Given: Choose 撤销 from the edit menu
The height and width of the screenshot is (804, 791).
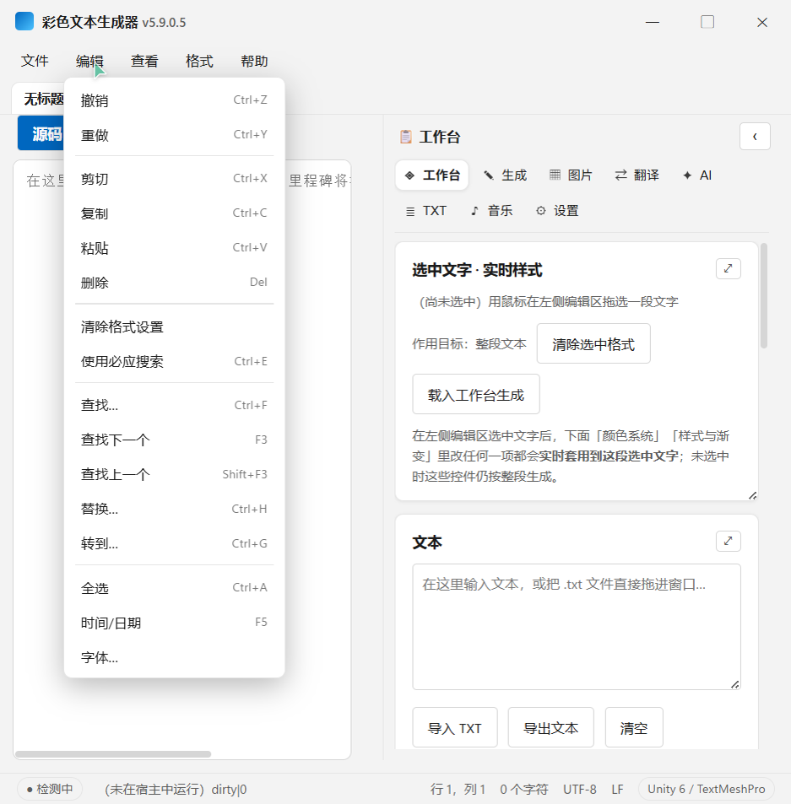Looking at the screenshot, I should 175,100.
